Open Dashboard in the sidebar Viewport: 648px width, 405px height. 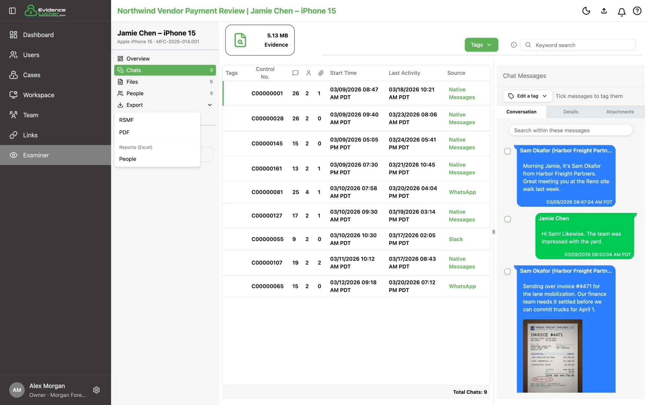[x=55, y=35]
